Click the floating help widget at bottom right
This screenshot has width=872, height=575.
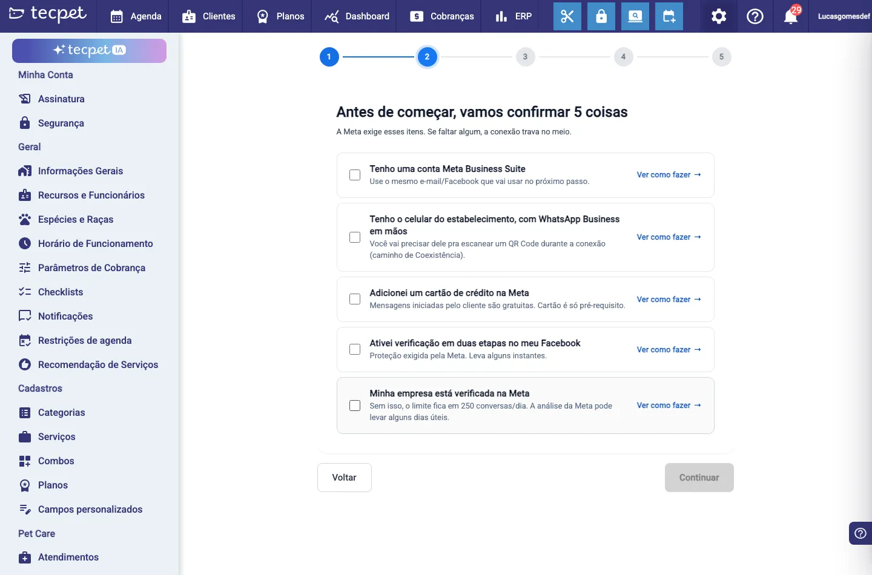pos(860,533)
